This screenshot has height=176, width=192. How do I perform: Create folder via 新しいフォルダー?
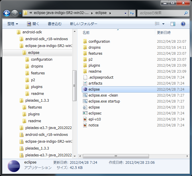pos(83,24)
